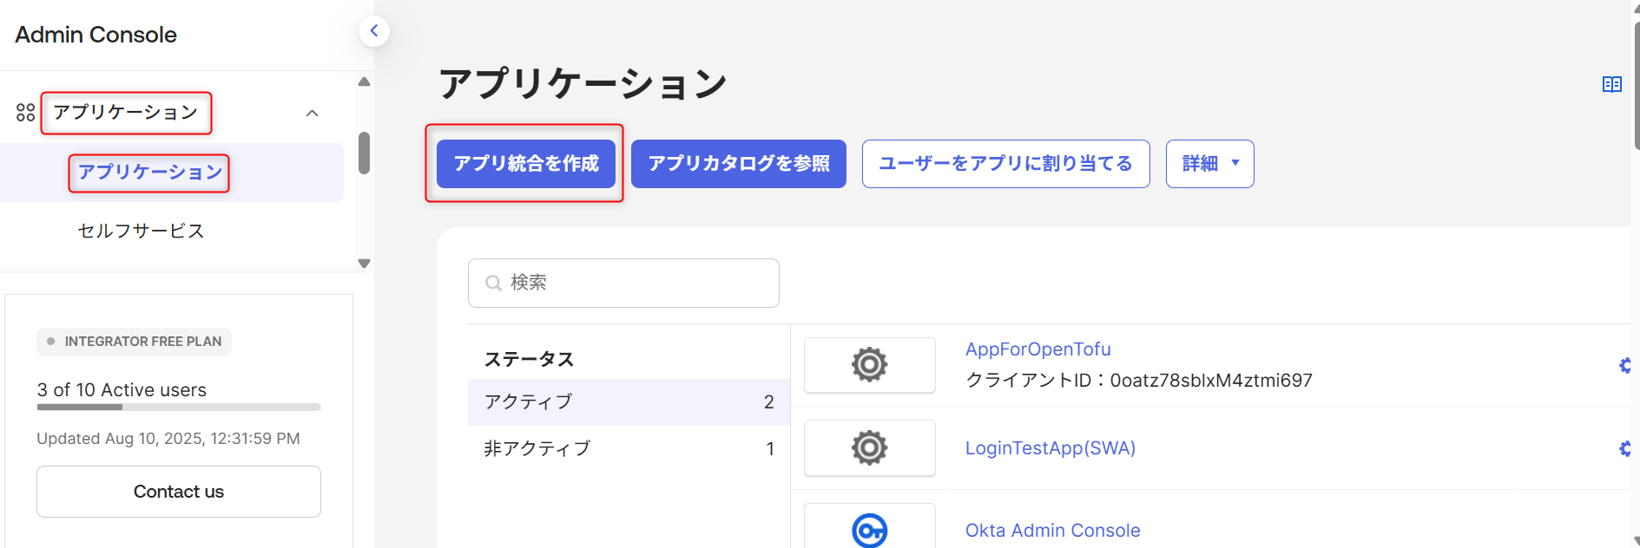The width and height of the screenshot is (1640, 548).
Task: Click the Okta Admin Console logo
Action: tap(869, 529)
